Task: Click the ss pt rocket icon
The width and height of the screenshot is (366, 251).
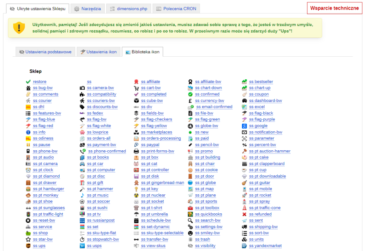Action: click(245, 195)
